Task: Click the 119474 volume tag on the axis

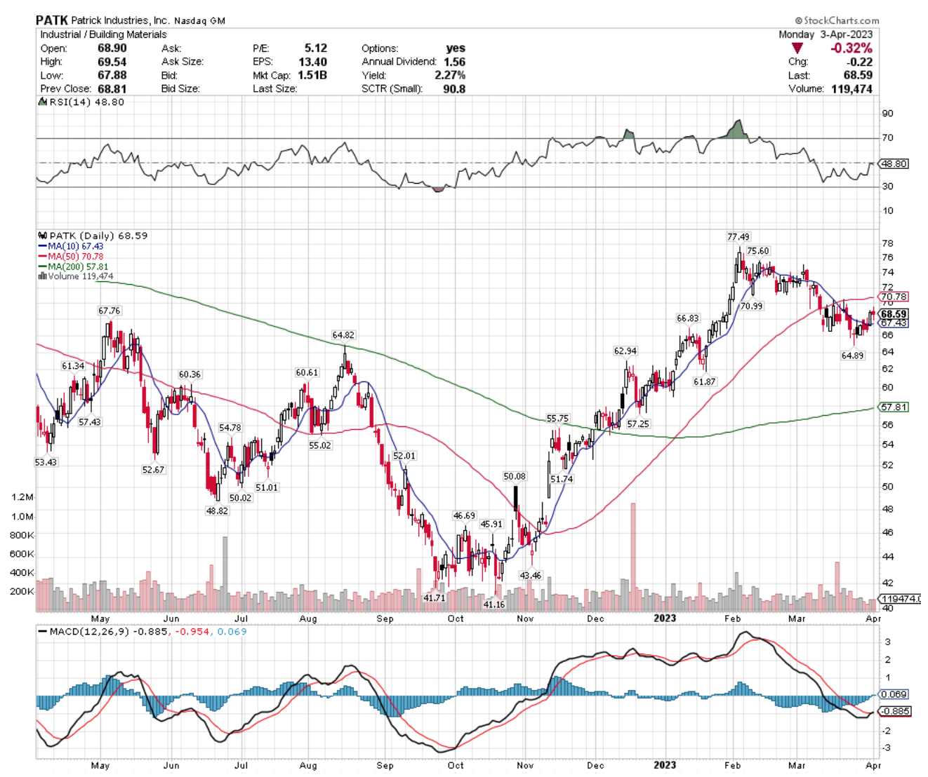Action: tap(900, 599)
